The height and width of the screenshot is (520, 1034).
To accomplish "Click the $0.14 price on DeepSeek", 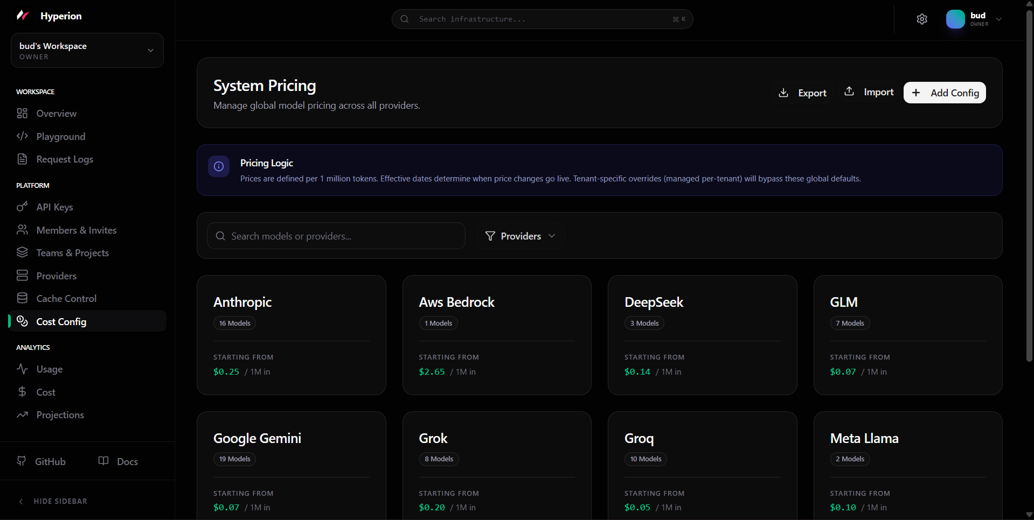I will [637, 371].
